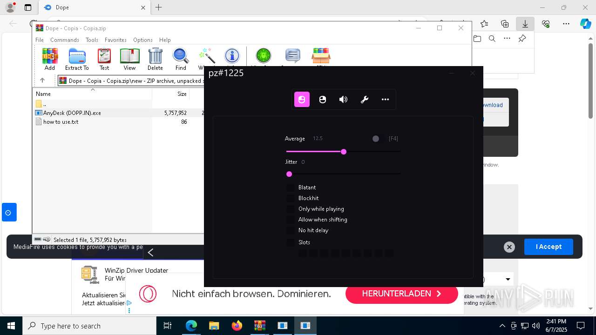Click the first slot box under Slots

pos(303,253)
